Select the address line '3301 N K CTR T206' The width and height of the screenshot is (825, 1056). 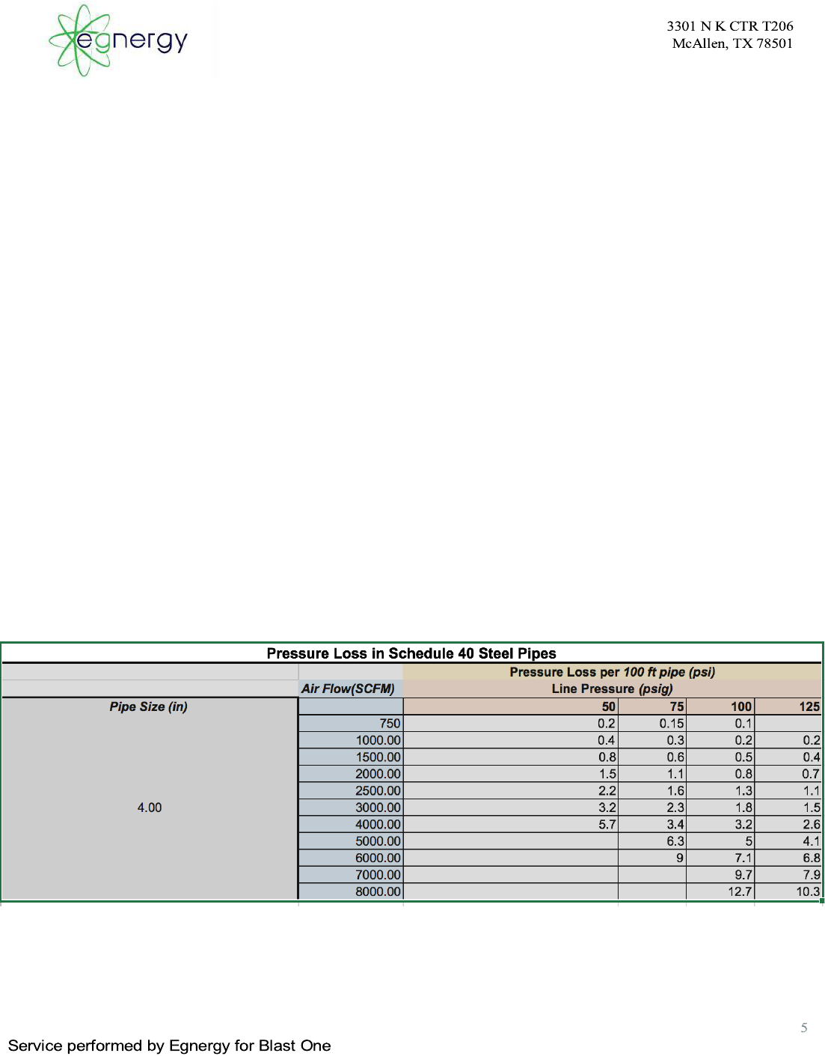(730, 26)
